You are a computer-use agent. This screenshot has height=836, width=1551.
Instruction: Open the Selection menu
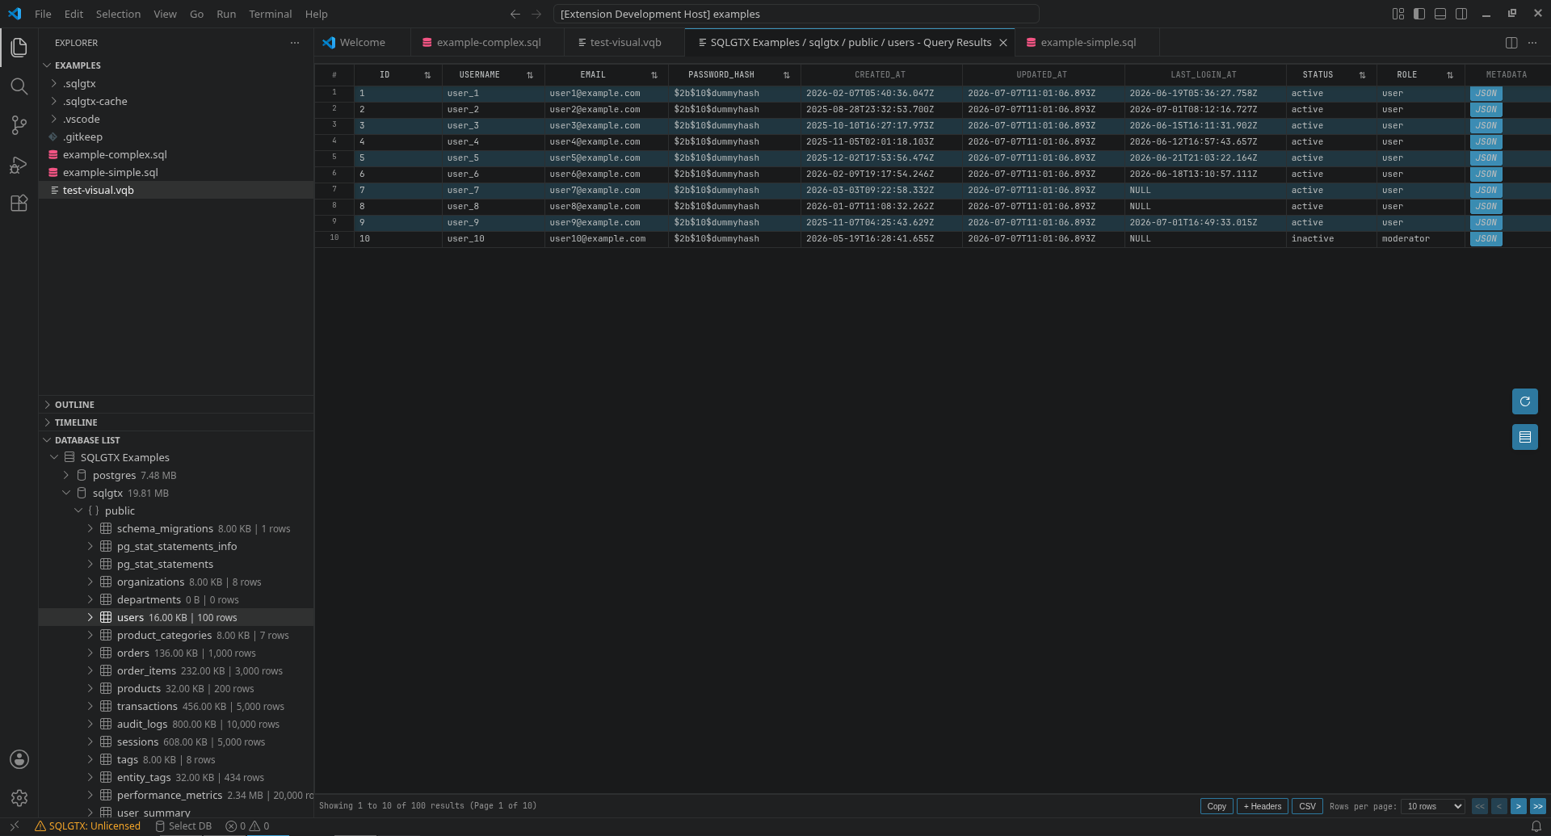point(118,14)
